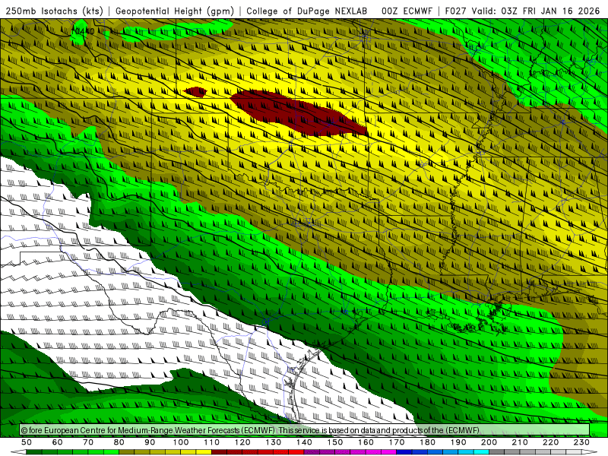Click the large dark red jet core area
The width and height of the screenshot is (608, 456).
pos(299,113)
